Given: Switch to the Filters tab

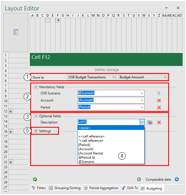Looking at the screenshot, I should pyautogui.click(x=39, y=188).
